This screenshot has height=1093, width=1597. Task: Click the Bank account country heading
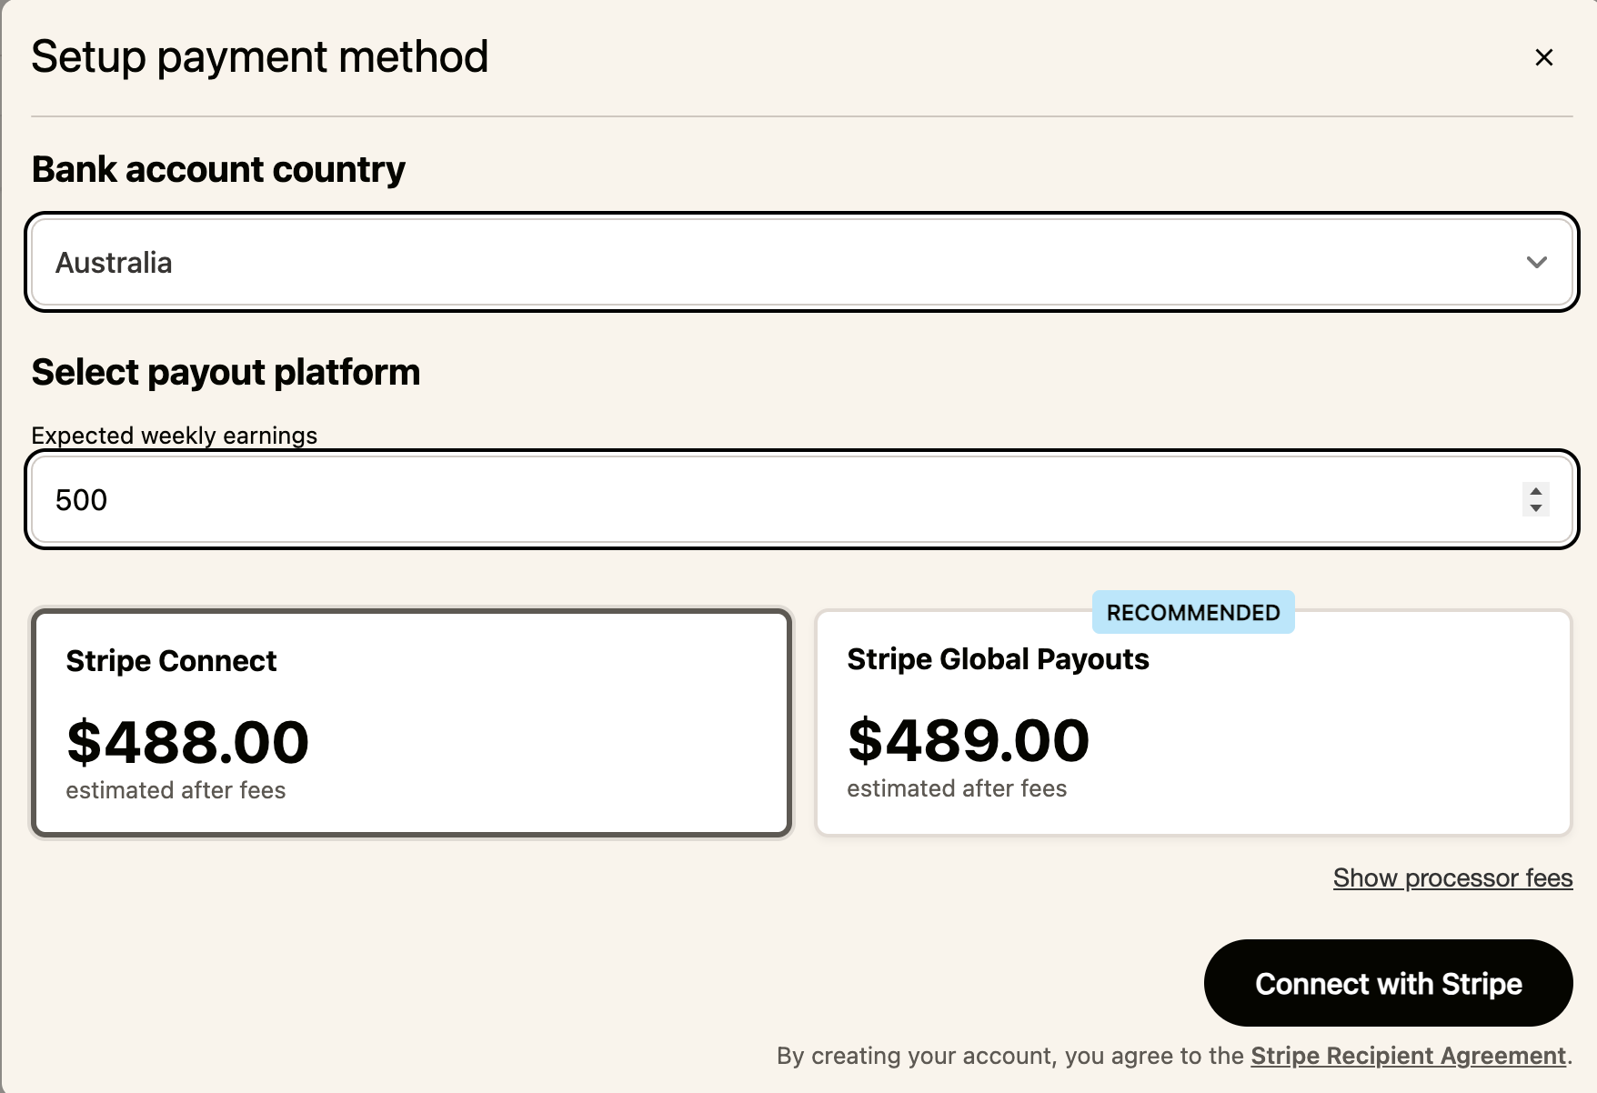pos(218,170)
